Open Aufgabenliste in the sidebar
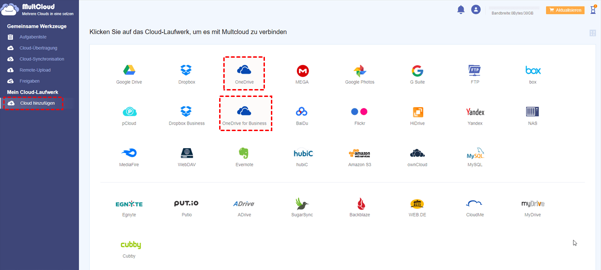The width and height of the screenshot is (601, 270). (33, 37)
